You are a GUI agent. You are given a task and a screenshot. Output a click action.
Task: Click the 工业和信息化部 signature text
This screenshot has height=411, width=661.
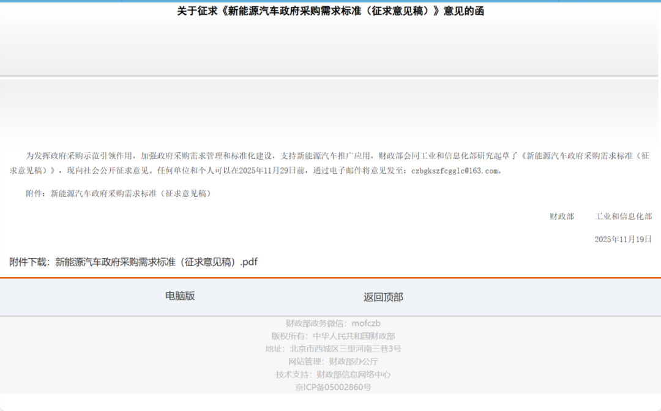[x=622, y=216]
